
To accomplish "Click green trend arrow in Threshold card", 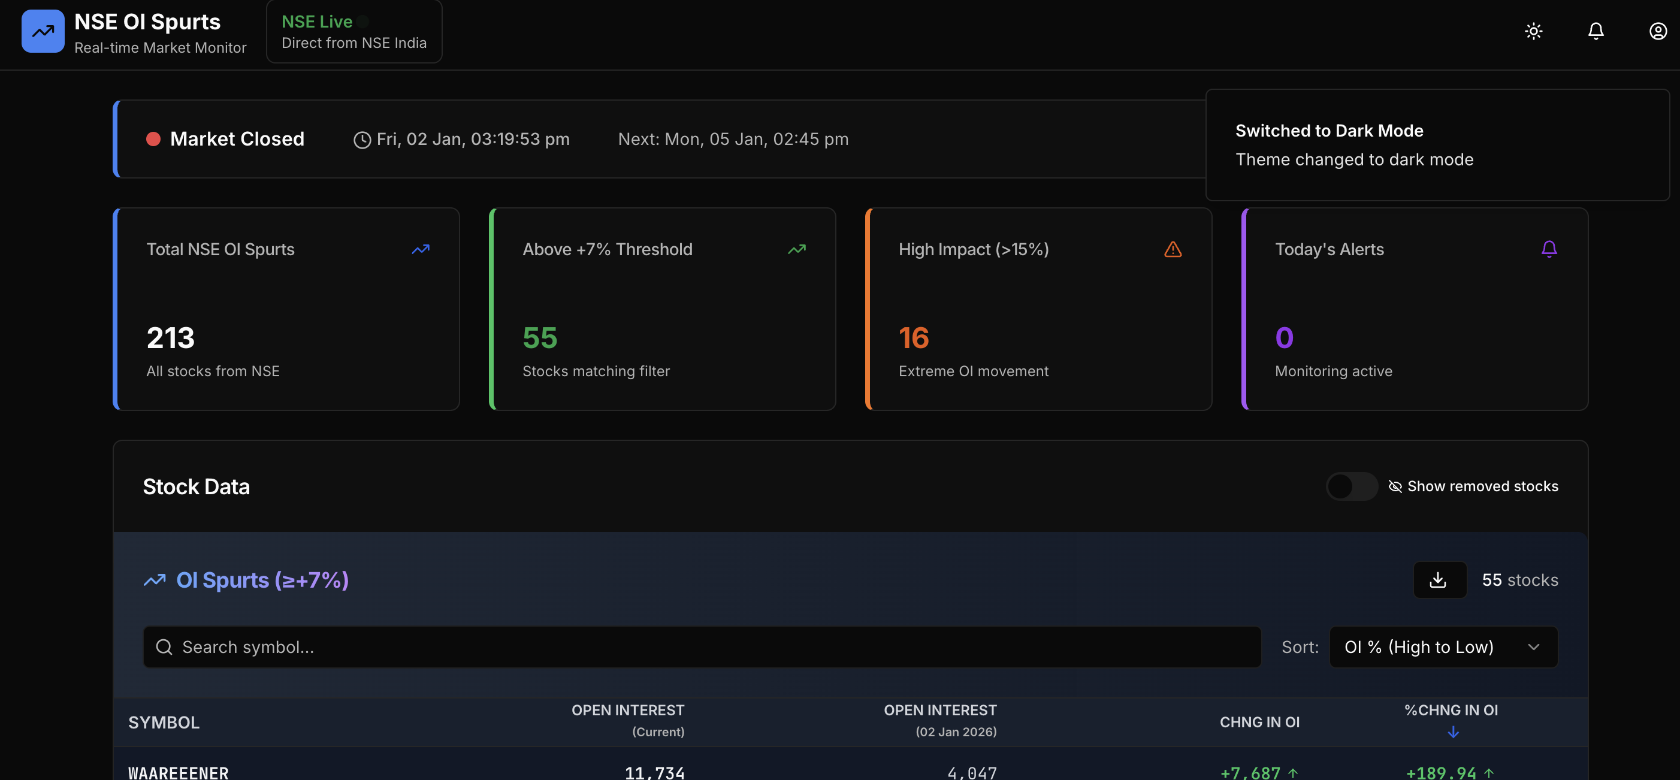I will 796,249.
